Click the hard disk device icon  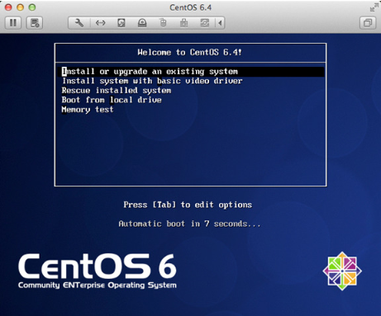pos(121,23)
